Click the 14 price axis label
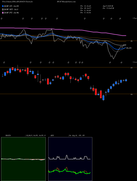This screenshot has width=137, height=181. point(131,94)
